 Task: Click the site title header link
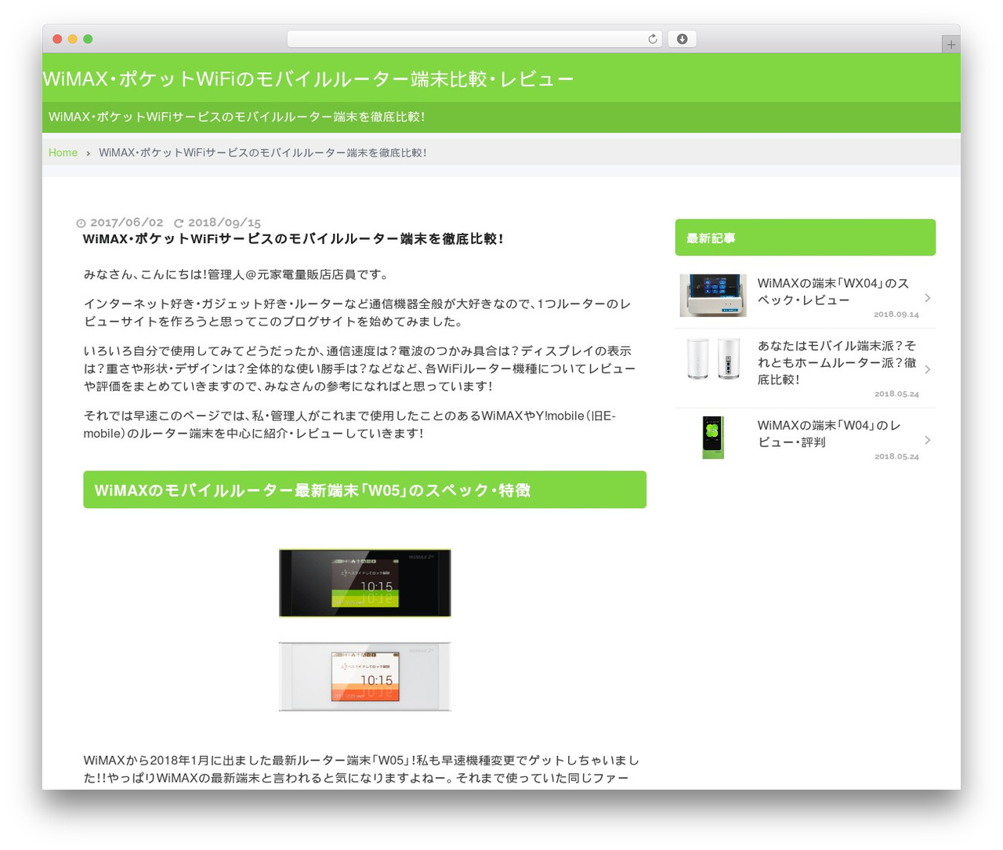[x=308, y=78]
